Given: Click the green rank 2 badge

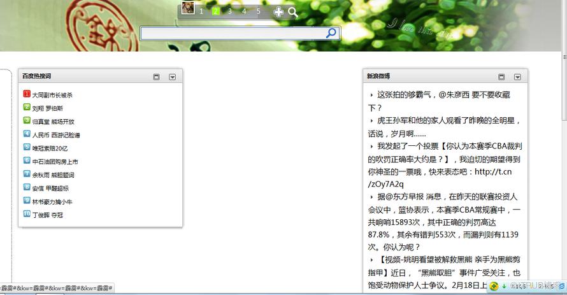Looking at the screenshot, I should (x=27, y=107).
